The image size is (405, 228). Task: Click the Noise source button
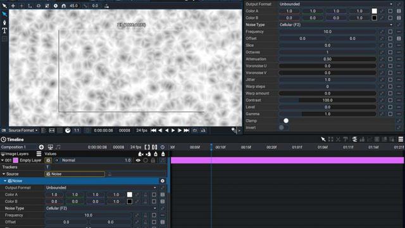(75, 174)
